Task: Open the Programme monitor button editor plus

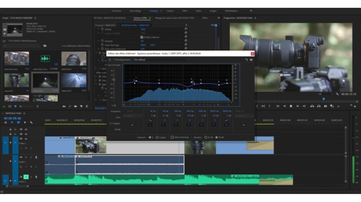Action: point(355,106)
